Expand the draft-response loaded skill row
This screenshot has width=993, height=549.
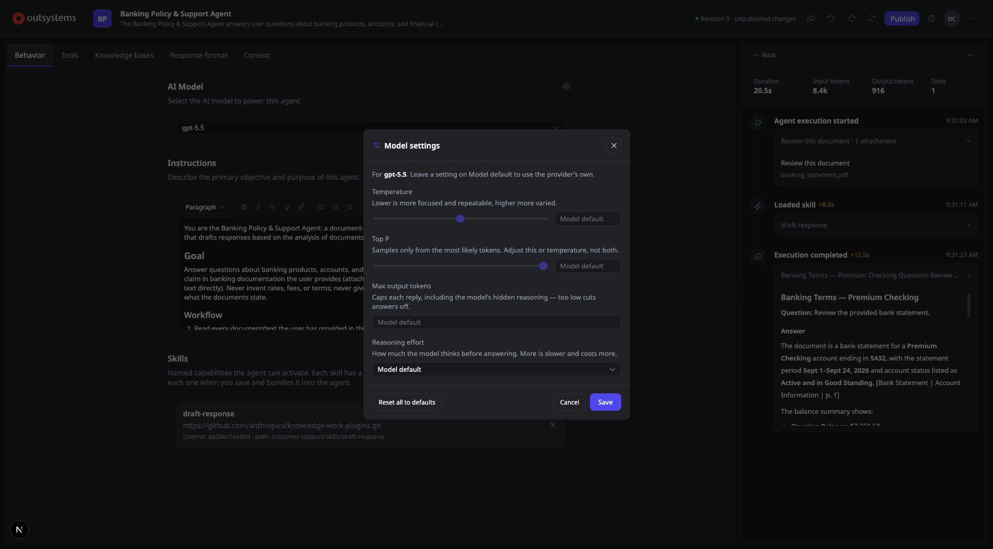point(876,225)
